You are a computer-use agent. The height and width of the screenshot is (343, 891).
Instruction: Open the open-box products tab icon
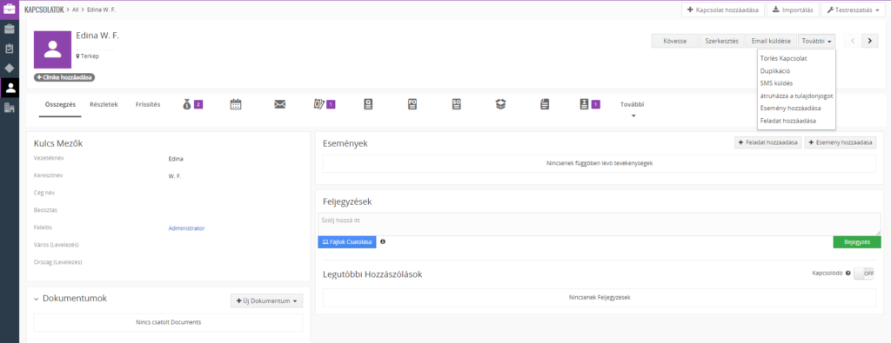coord(500,104)
